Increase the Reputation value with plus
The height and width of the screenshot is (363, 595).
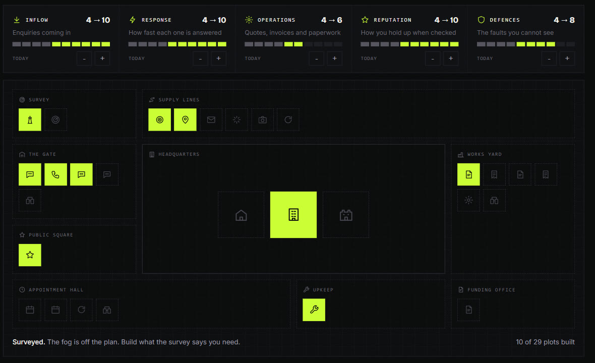[x=451, y=58]
